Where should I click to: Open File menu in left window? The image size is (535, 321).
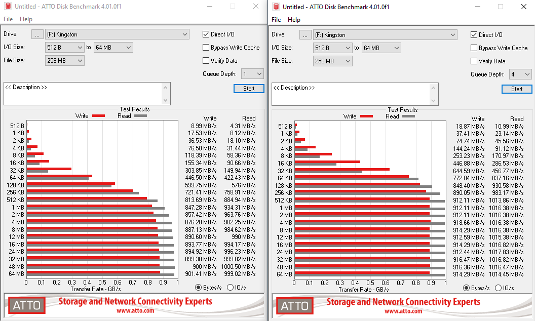tap(8, 19)
